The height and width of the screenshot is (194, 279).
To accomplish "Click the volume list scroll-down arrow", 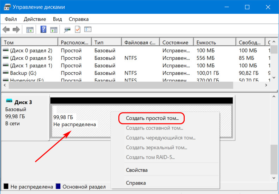I will pyautogui.click(x=274, y=78).
